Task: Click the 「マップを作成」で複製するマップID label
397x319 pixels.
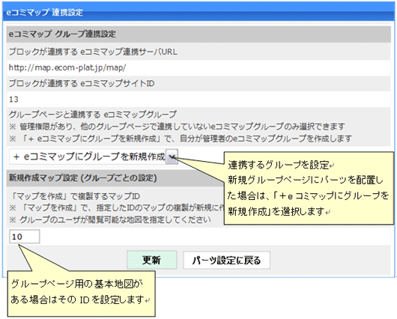Action: click(75, 196)
